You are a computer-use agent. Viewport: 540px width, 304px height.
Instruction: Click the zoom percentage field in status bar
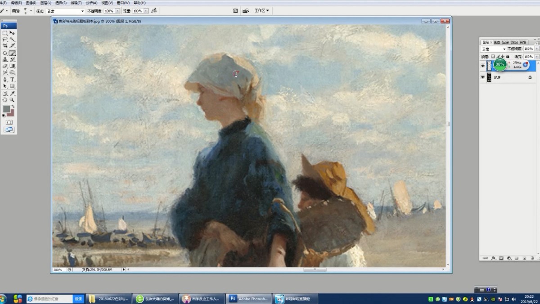(x=58, y=270)
